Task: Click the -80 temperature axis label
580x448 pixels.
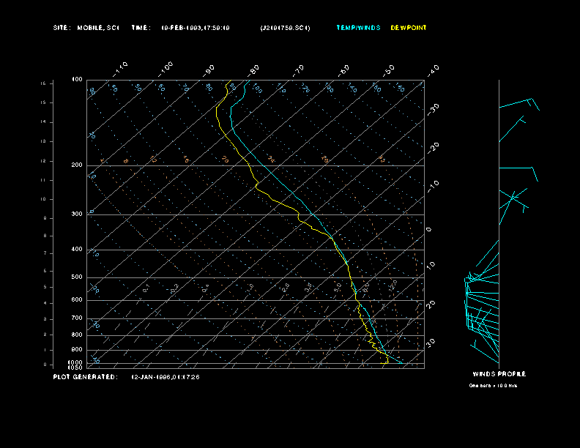Action: coord(254,69)
